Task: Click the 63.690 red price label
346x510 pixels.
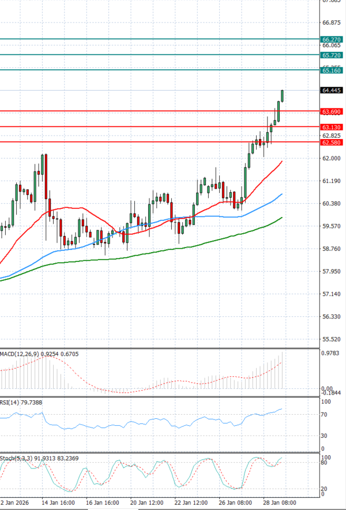Action: (332, 111)
